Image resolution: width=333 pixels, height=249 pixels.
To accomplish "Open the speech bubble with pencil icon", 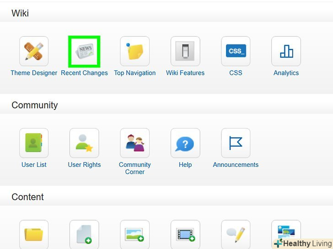I will 236,234.
